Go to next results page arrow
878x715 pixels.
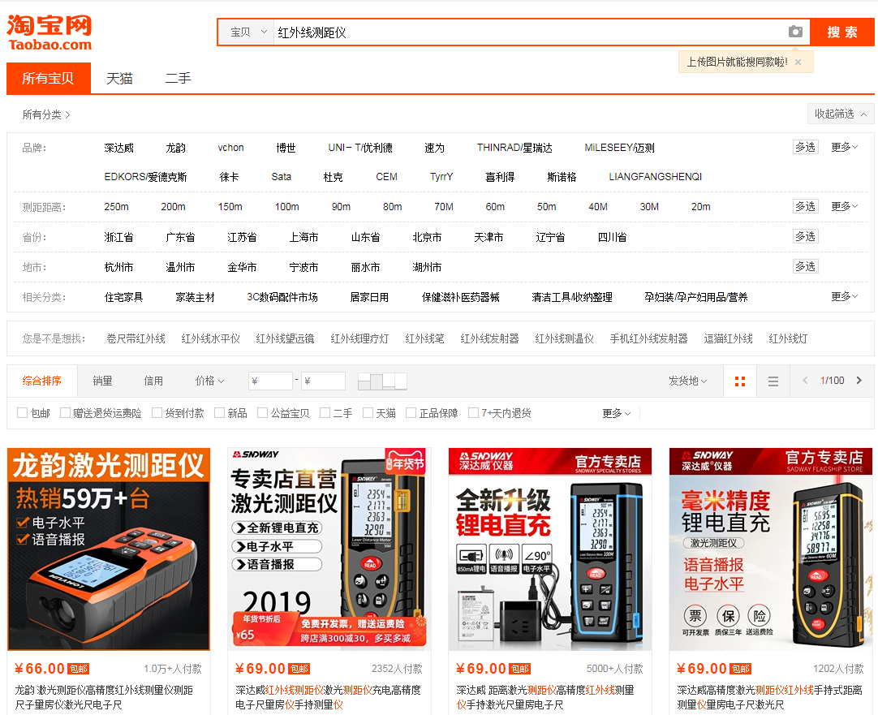click(859, 381)
